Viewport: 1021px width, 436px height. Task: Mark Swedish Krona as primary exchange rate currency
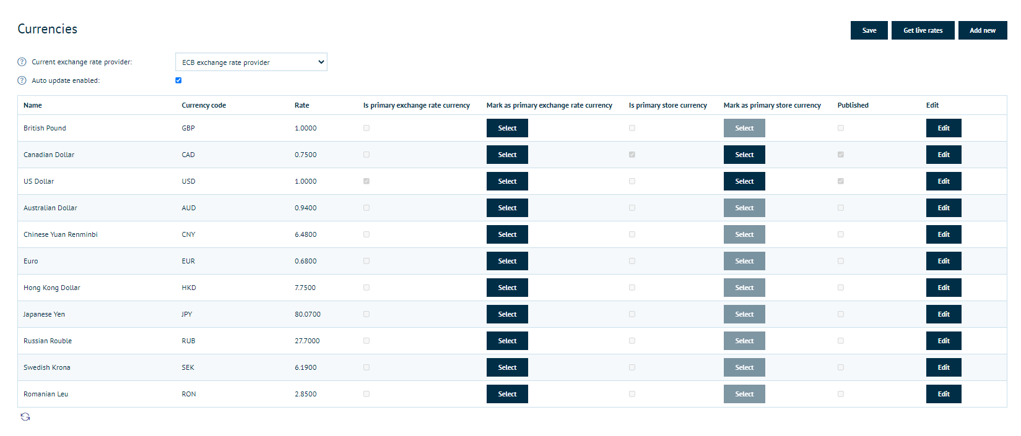pyautogui.click(x=507, y=367)
